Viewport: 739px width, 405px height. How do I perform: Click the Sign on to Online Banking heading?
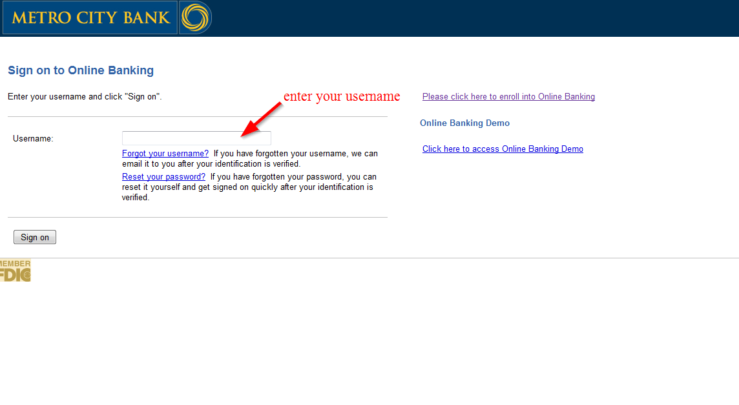tap(81, 70)
